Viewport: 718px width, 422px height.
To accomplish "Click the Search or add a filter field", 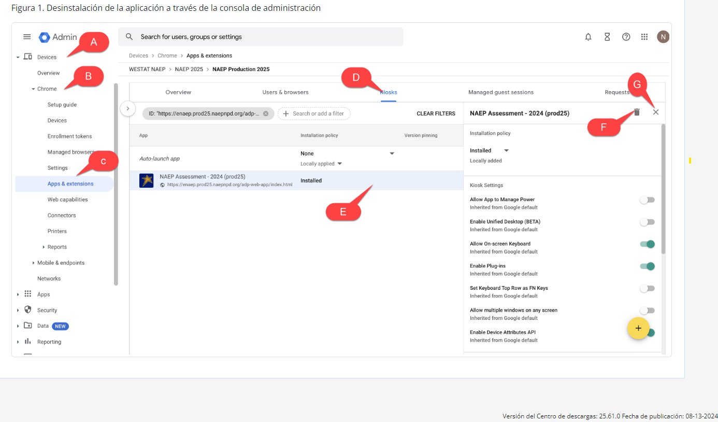I will pyautogui.click(x=314, y=114).
